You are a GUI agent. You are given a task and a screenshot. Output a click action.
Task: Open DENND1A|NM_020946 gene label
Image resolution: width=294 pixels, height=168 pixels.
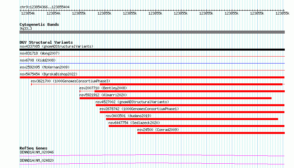click(x=37, y=152)
